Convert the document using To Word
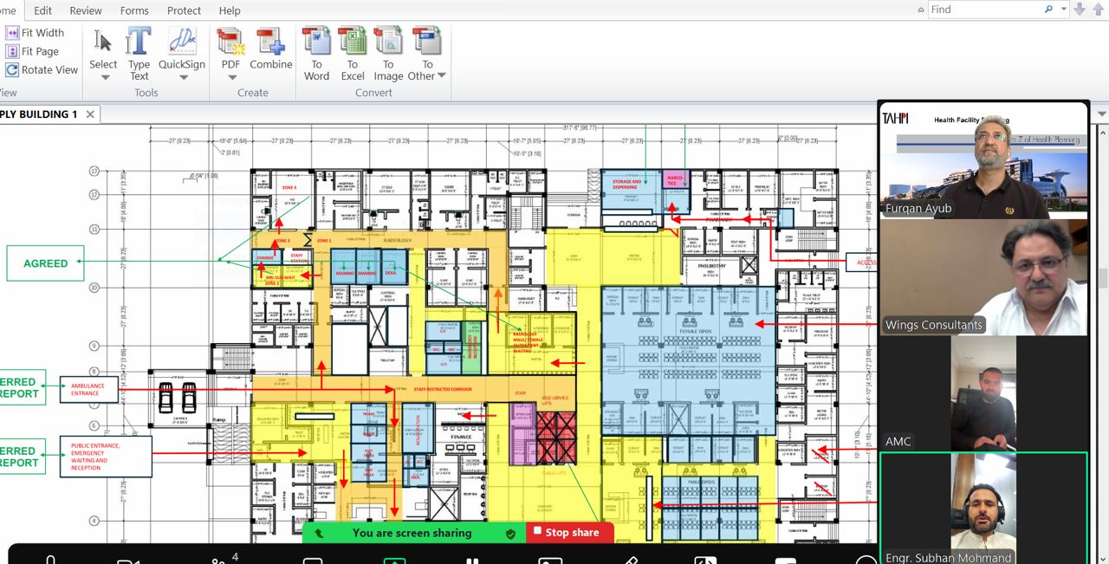This screenshot has height=564, width=1109. [316, 52]
